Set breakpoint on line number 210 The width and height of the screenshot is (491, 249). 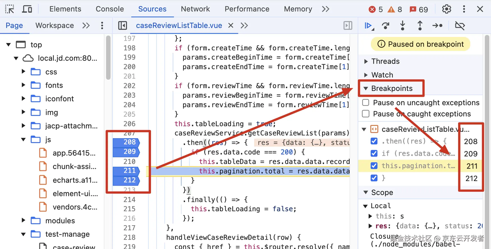pyautogui.click(x=129, y=162)
